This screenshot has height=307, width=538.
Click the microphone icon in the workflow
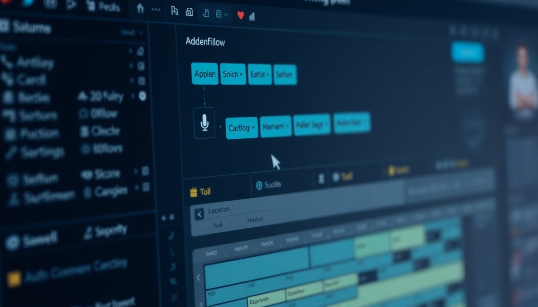click(204, 123)
